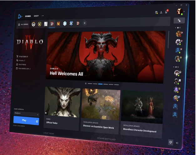Collapse the friends group showing 6
Viewport: 196px width, 155px height.
click(176, 67)
